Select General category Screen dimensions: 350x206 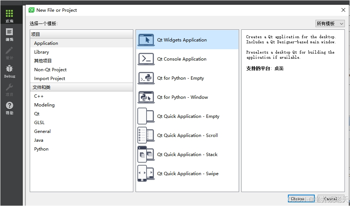tap(82, 131)
